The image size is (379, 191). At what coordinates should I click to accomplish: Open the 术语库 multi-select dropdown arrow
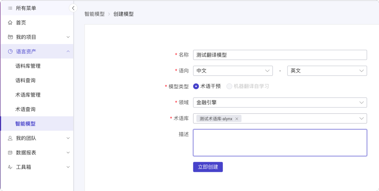click(x=362, y=118)
